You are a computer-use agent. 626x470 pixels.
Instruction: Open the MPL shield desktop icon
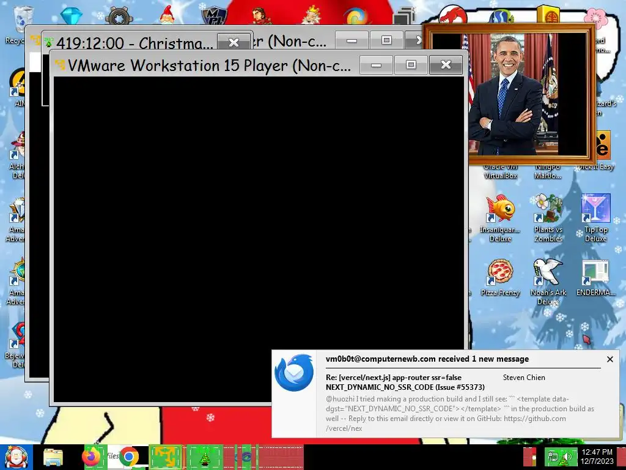click(215, 17)
